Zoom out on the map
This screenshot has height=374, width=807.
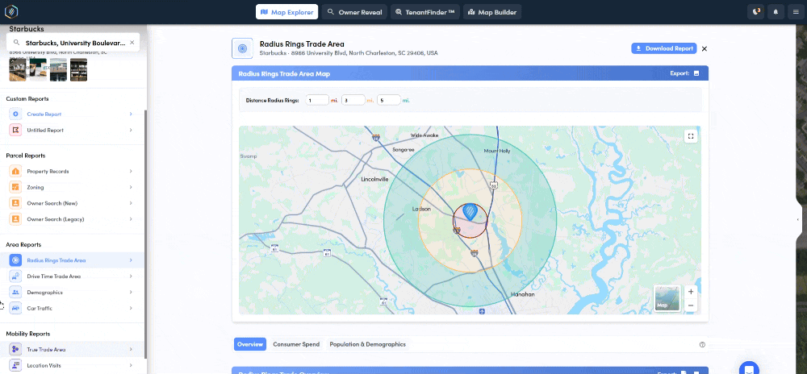pyautogui.click(x=691, y=305)
